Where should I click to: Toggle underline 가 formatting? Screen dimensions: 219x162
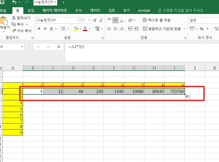coord(51,29)
